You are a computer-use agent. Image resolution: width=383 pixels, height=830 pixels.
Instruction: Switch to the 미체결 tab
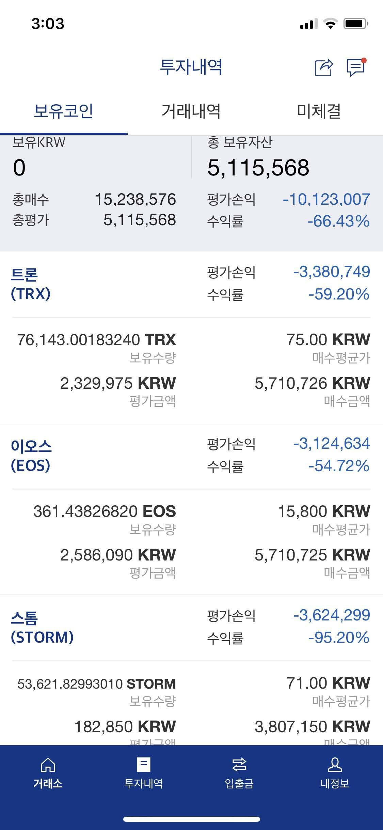point(319,111)
